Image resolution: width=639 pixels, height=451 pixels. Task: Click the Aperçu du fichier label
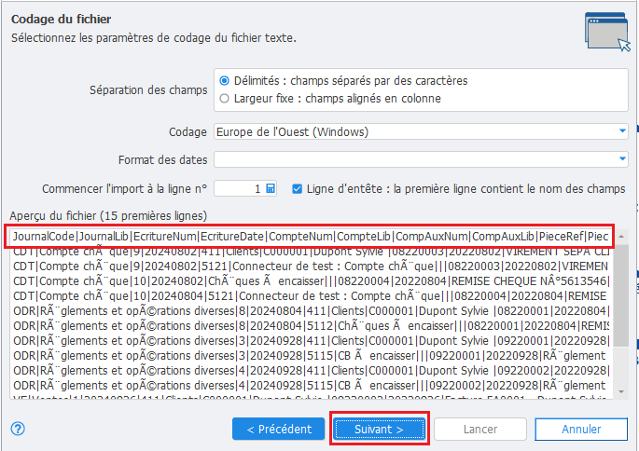point(108,216)
